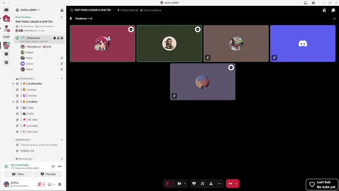Collapse the DINAMICAS category
Image resolution: width=339 pixels, height=191 pixels.
[x=24, y=140]
